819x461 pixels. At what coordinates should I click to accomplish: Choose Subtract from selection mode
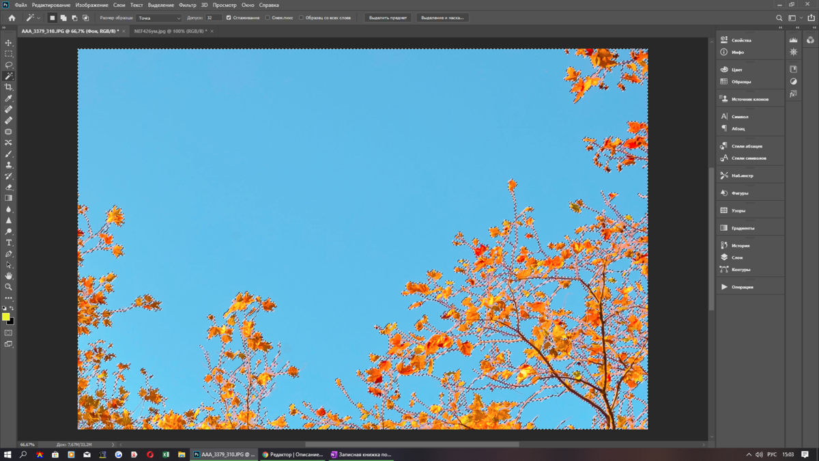[x=74, y=18]
